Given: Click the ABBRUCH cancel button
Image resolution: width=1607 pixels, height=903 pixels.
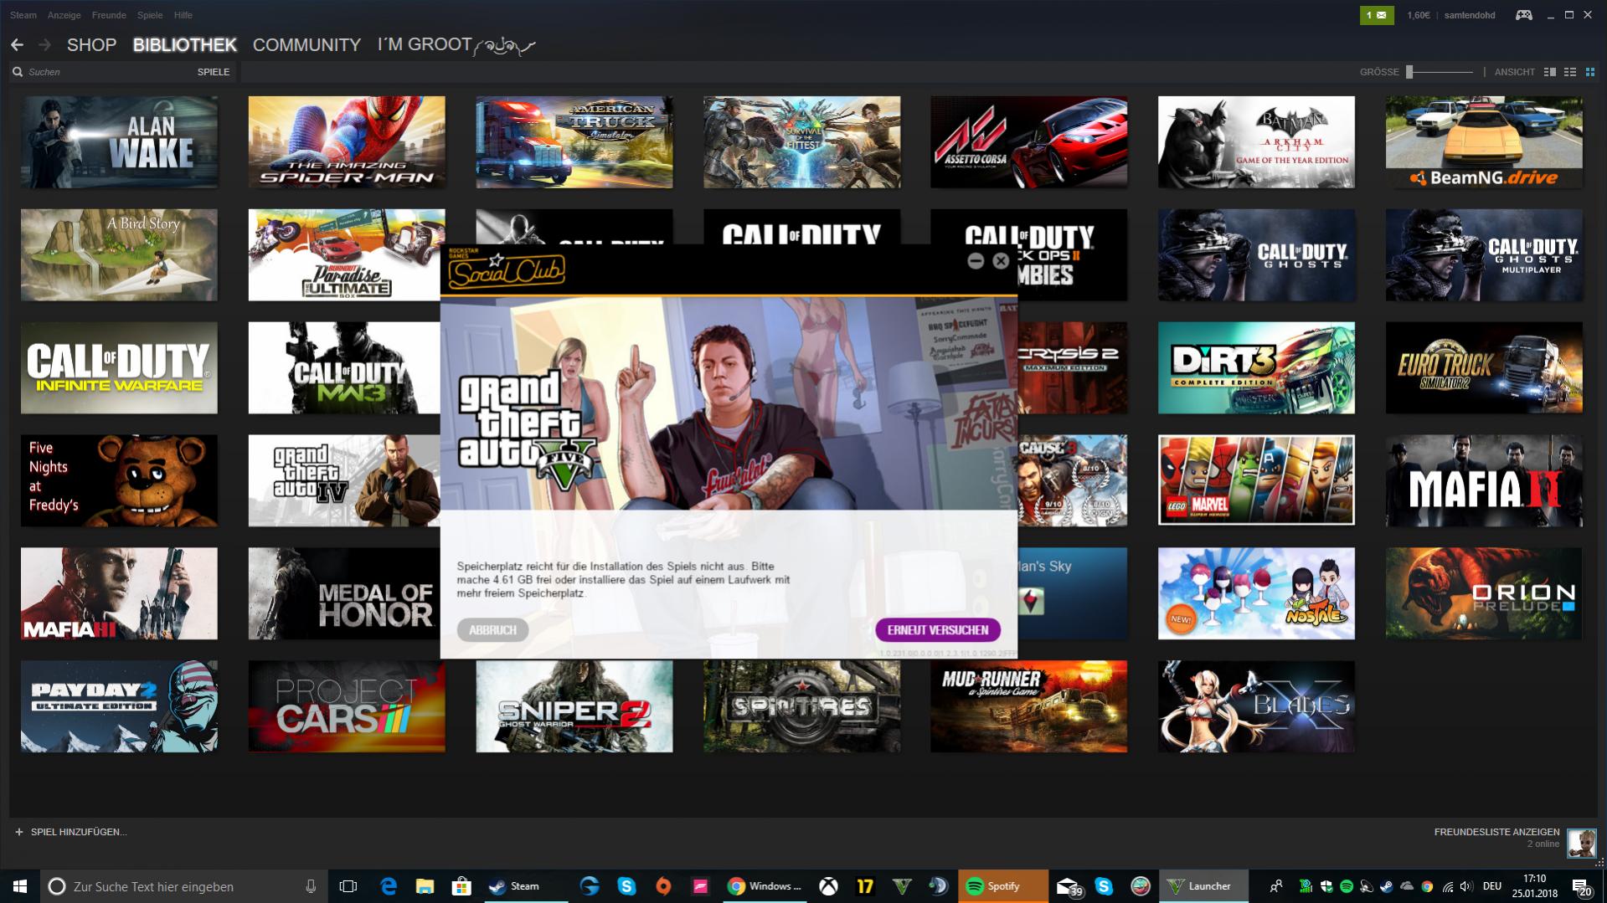Looking at the screenshot, I should [492, 630].
